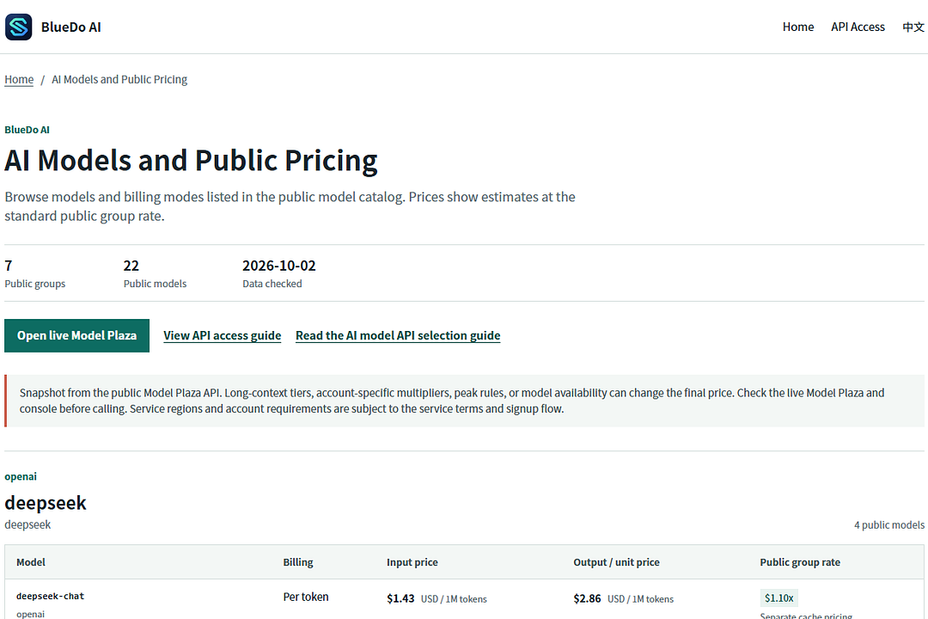Select the 'AI Models and Public Pricing' breadcrumb text
Image resolution: width=928 pixels, height=619 pixels.
coord(119,79)
